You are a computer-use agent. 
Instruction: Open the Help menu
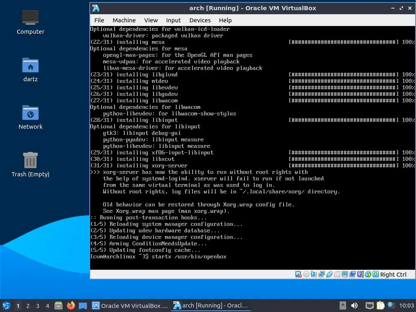click(x=225, y=20)
